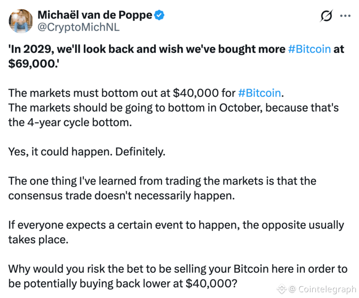Open #Bitcoin hashtag after '$40,000 for'
The width and height of the screenshot is (359, 298).
(x=260, y=93)
